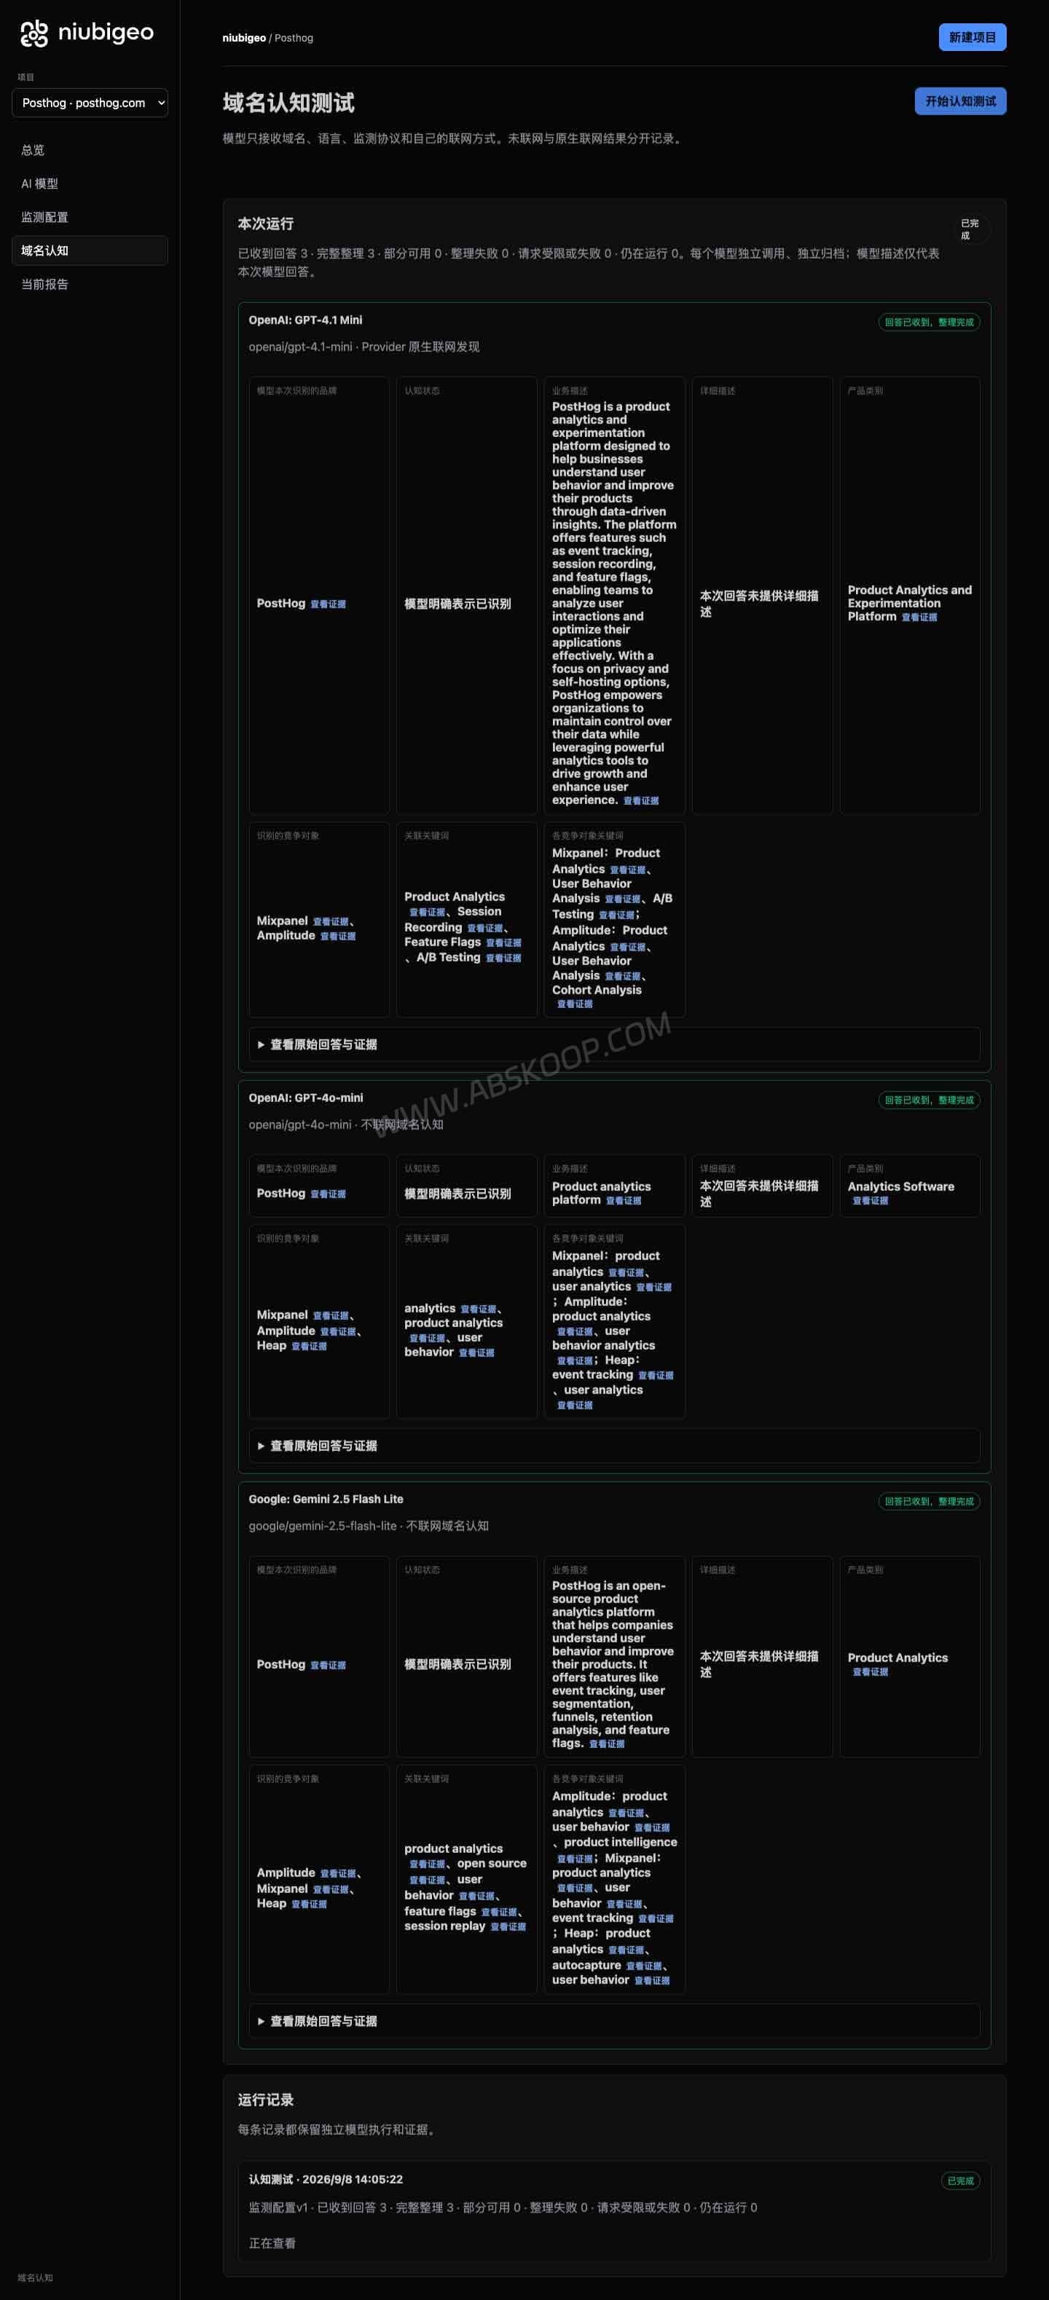
Task: View evidence for Product analytics platform description
Action: point(623,1201)
